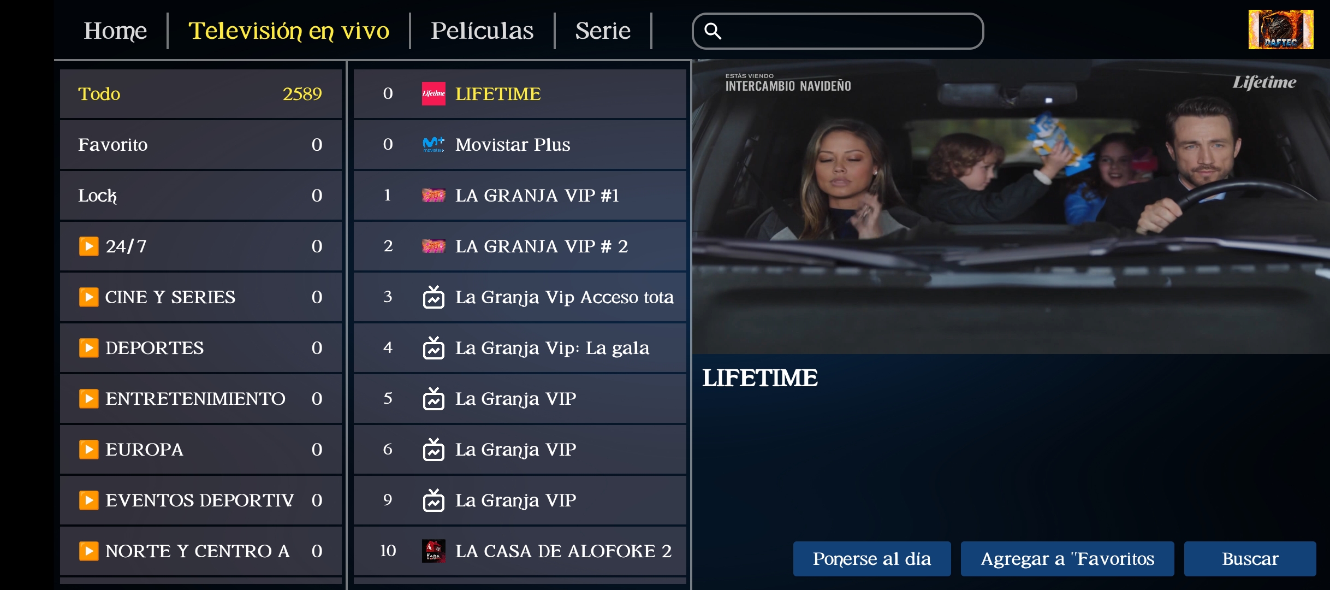This screenshot has height=590, width=1330.
Task: Switch to the Serie tab
Action: pos(602,31)
